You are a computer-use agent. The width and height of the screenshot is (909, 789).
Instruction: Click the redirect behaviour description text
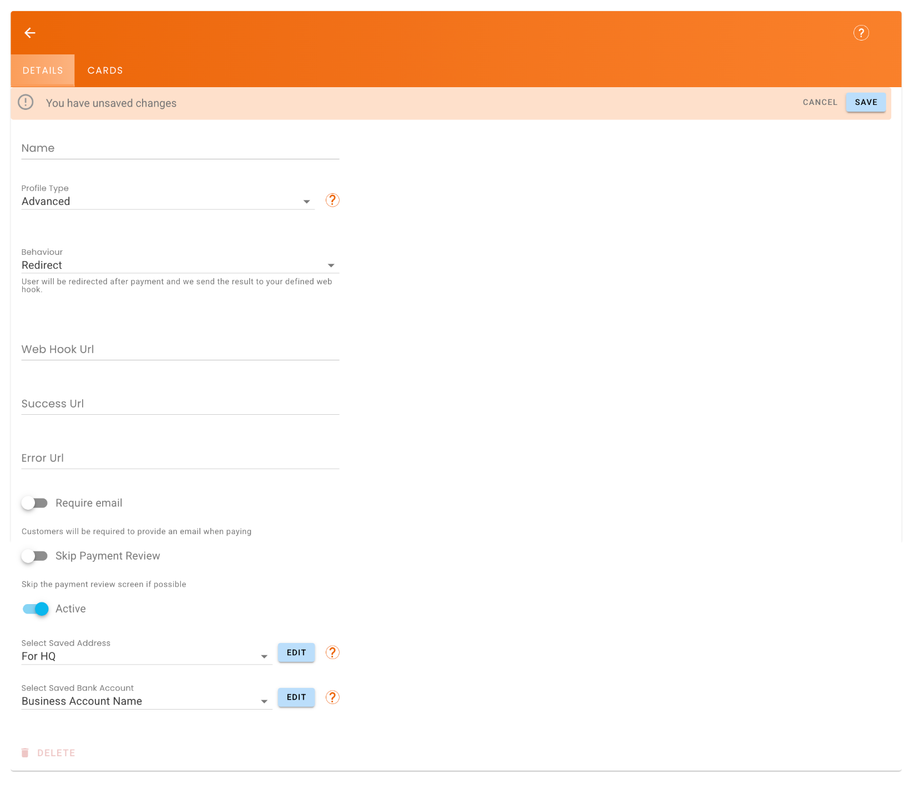[x=176, y=285]
